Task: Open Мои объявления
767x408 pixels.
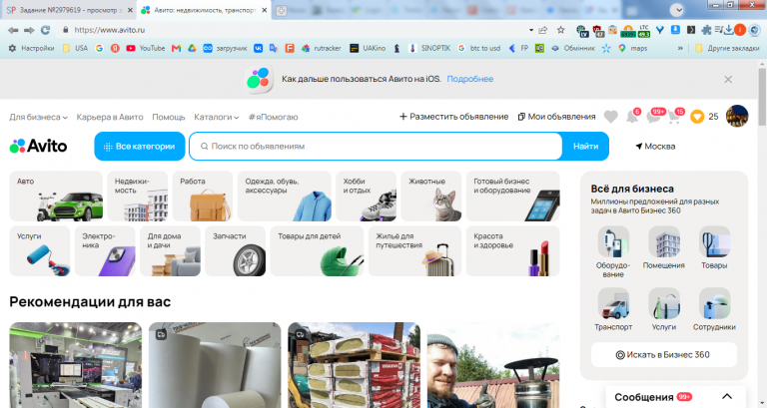Action: pos(556,117)
